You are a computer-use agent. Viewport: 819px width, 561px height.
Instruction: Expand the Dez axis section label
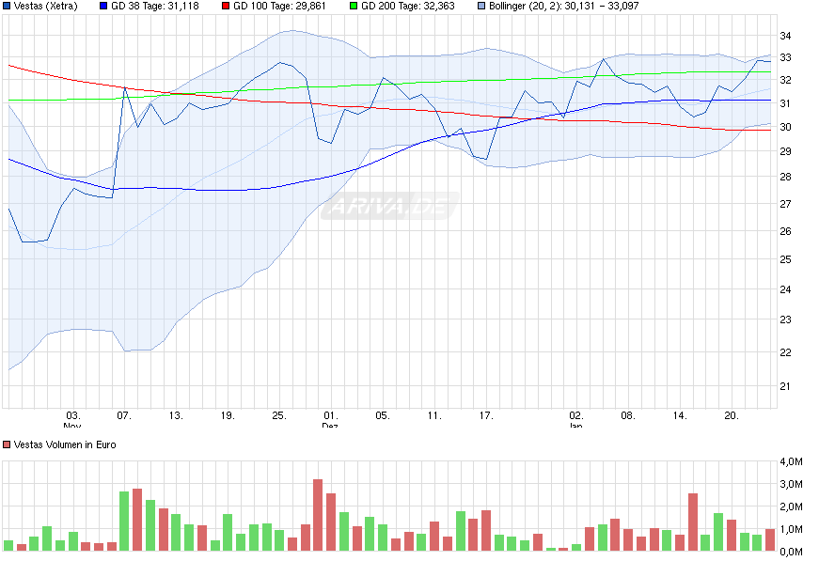pos(328,423)
